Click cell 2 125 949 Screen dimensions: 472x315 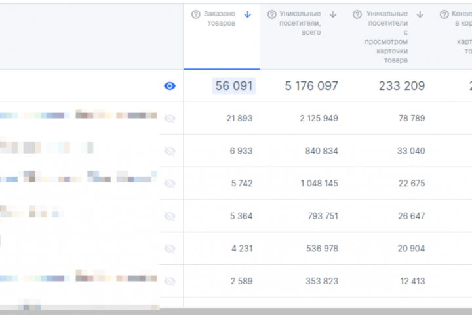[319, 119]
